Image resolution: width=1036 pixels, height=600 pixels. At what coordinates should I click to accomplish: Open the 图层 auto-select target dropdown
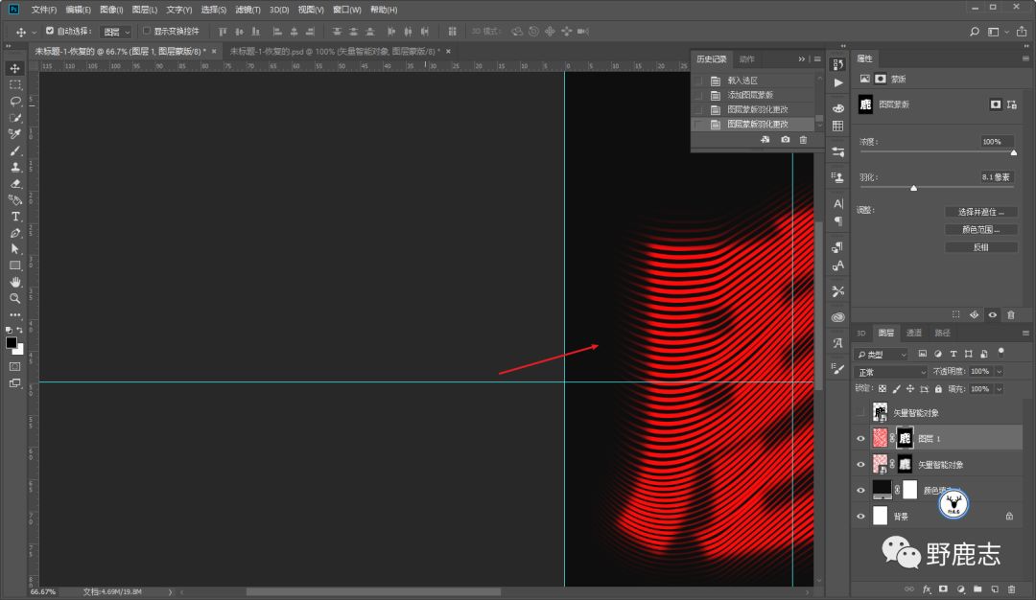pyautogui.click(x=116, y=32)
